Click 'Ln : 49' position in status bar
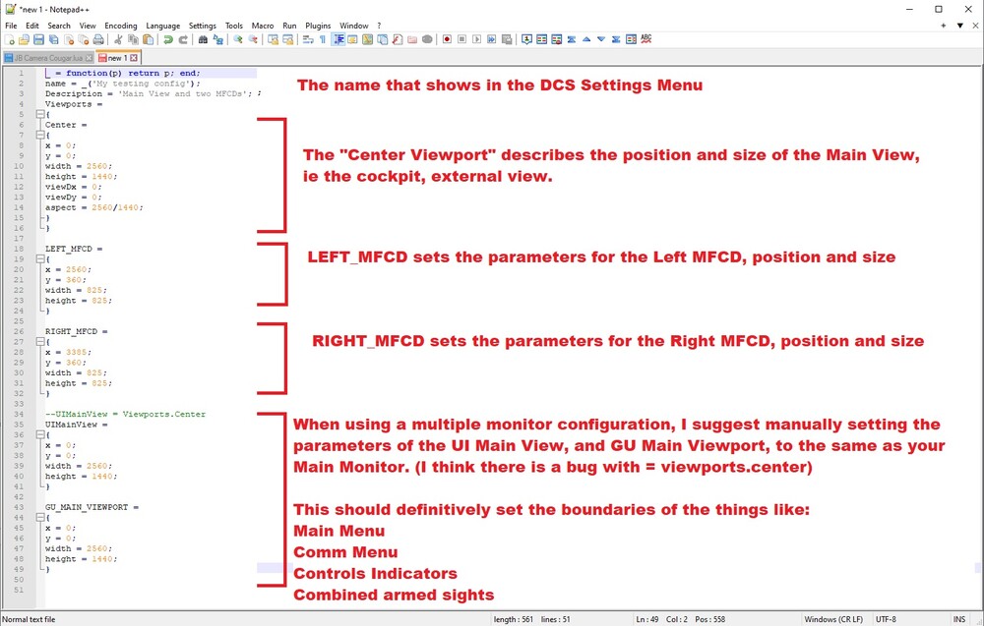 (x=647, y=619)
